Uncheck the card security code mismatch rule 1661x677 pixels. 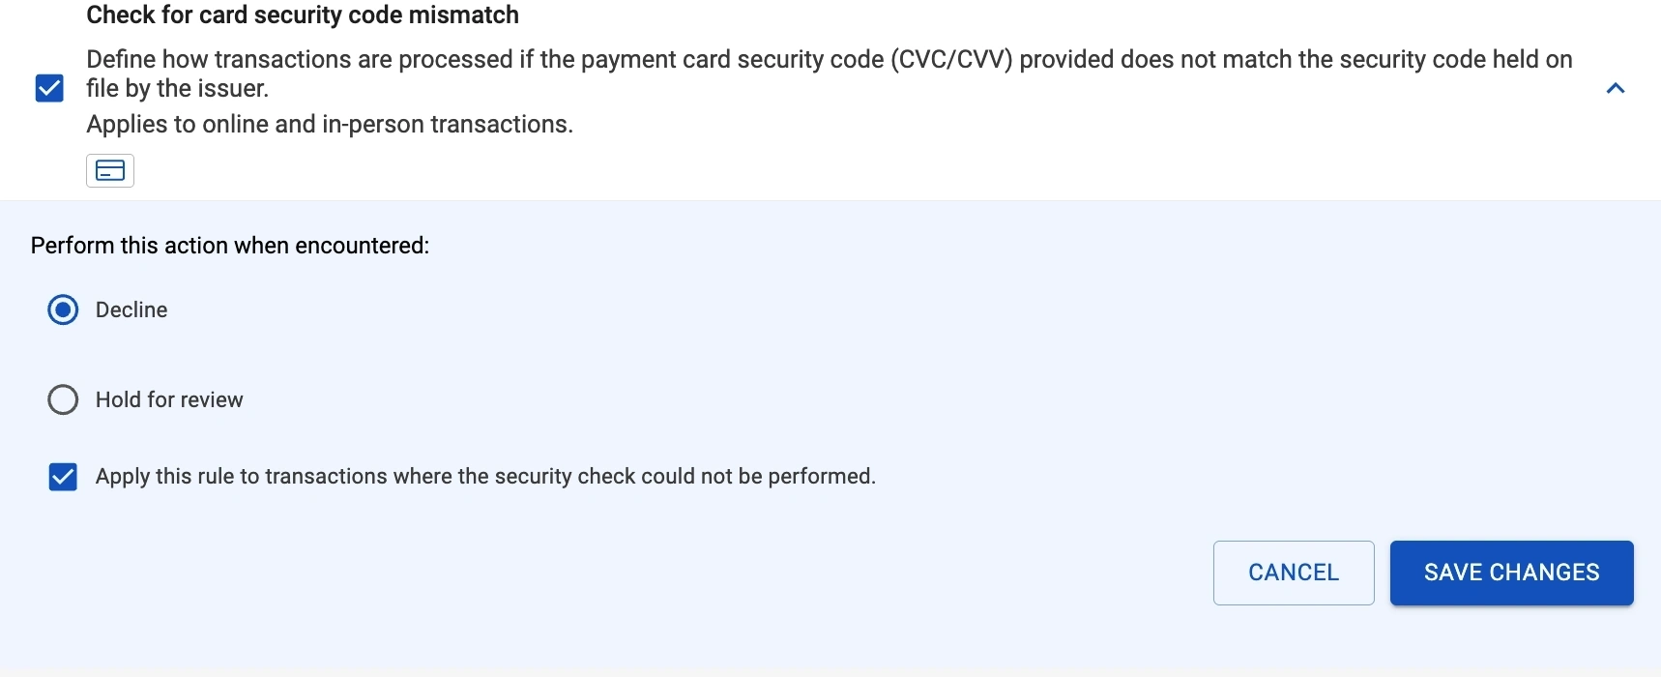[x=49, y=89]
